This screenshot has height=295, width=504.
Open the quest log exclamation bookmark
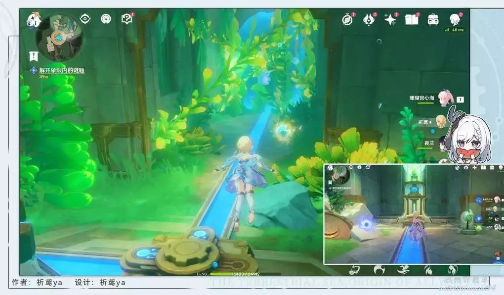click(x=34, y=56)
